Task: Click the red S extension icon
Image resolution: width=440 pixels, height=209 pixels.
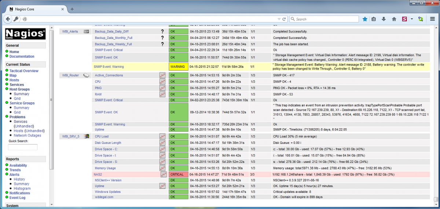Action: click(x=404, y=19)
